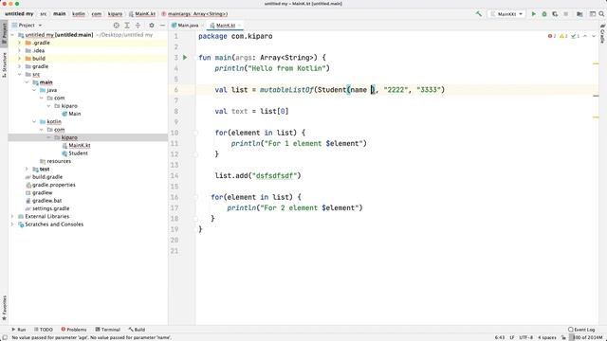Click the 4 spaces indent setting
The width and height of the screenshot is (607, 341).
546,337
